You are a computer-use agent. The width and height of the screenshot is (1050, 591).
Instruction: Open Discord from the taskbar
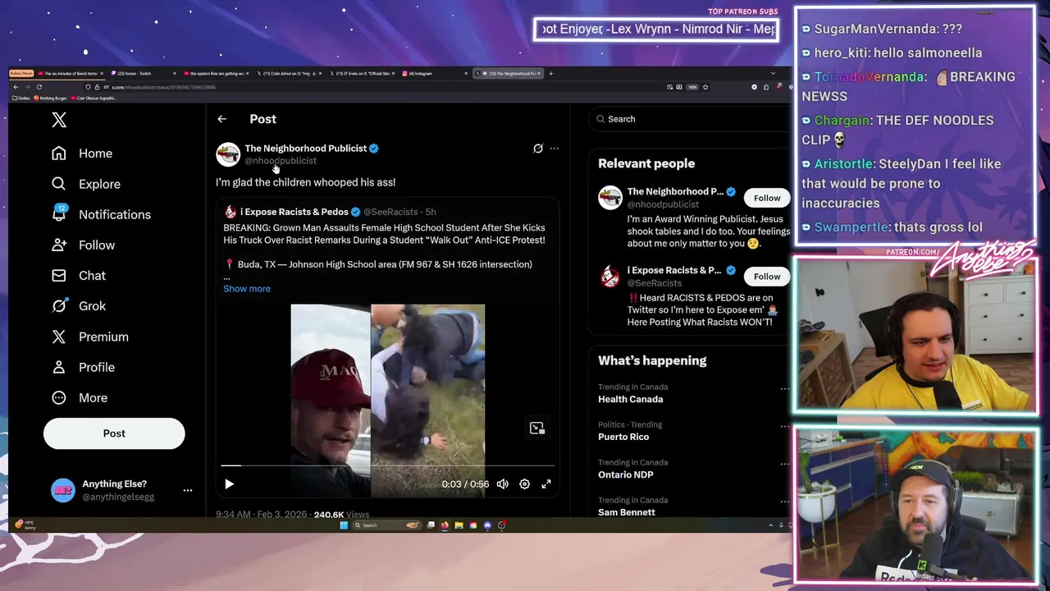487,525
